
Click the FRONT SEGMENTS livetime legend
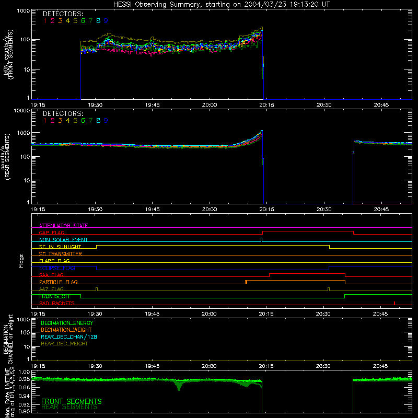[72, 401]
